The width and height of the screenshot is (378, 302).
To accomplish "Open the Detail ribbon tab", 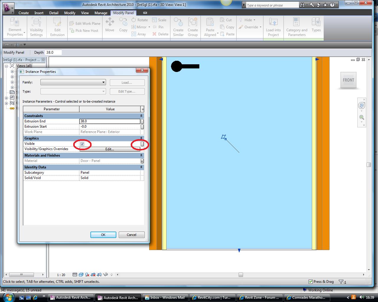I will pyautogui.click(x=54, y=13).
